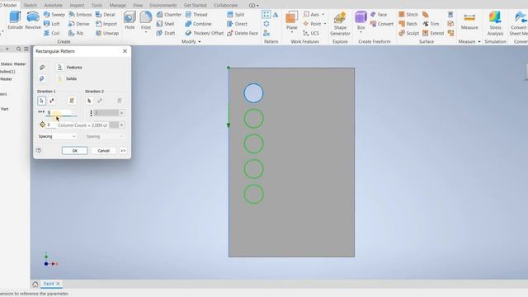The image size is (528, 297).
Task: Choose the Loft tool
Action: 52,24
